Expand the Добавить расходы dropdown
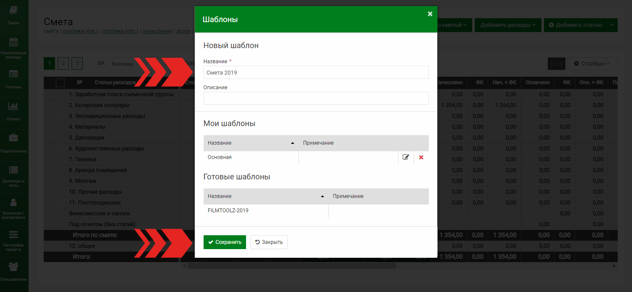Viewport: 632px width, 292px height. point(508,25)
